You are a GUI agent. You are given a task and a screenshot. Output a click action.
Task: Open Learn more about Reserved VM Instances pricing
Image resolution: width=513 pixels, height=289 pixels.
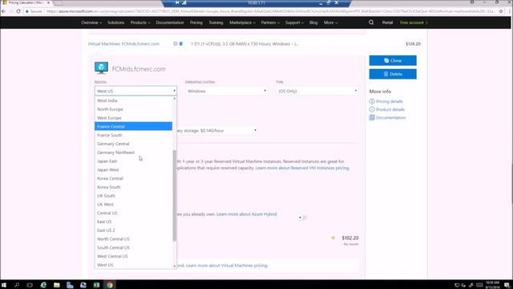(x=302, y=168)
